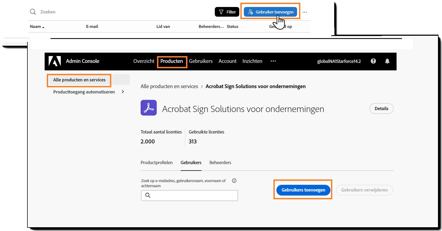This screenshot has width=442, height=231.
Task: Switch to the Gebruikers tab below licenties
Action: pos(191,163)
